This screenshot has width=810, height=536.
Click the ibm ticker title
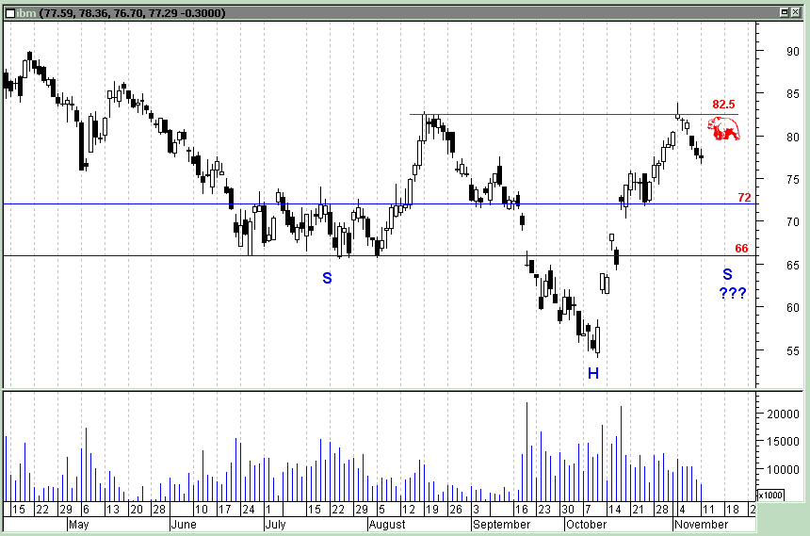tap(25, 13)
